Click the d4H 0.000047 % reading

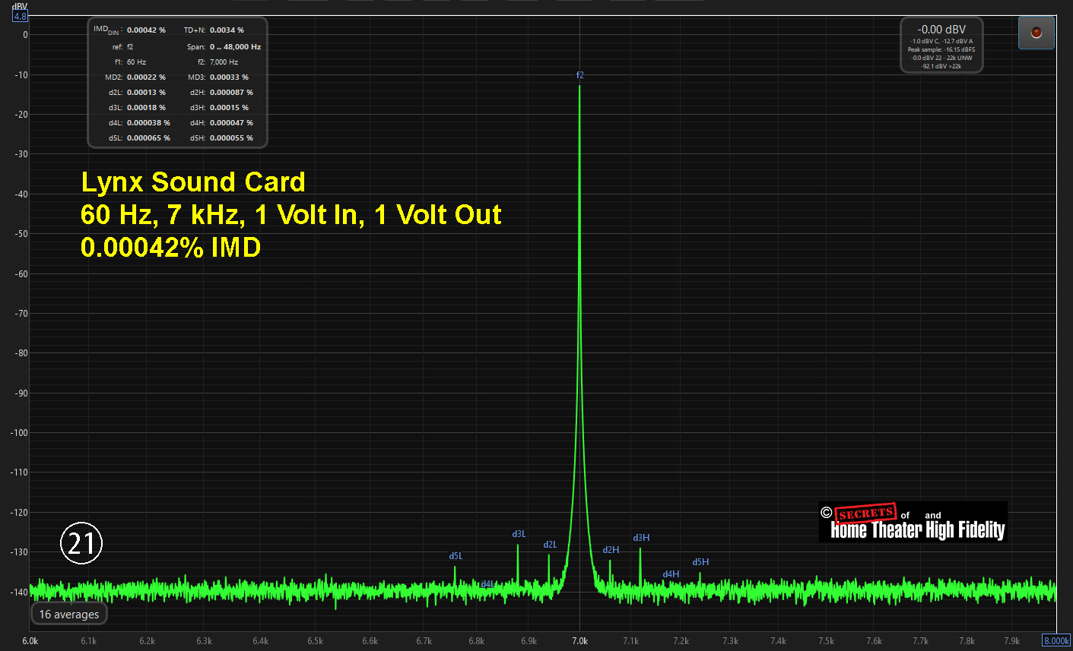[221, 123]
